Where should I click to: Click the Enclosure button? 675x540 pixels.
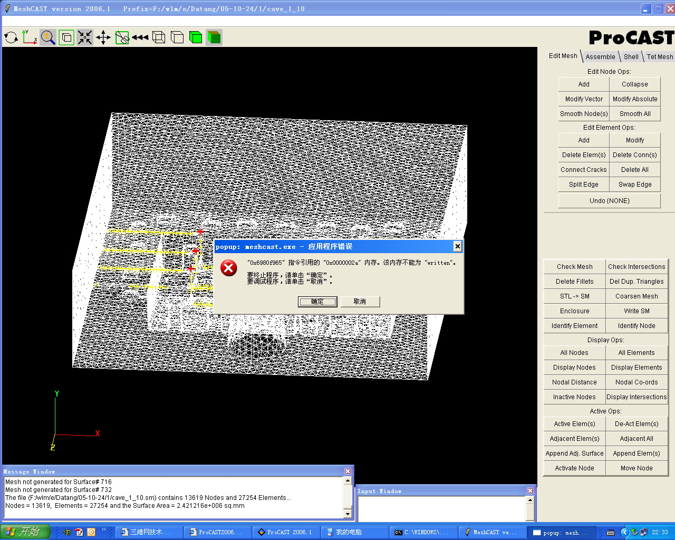pyautogui.click(x=574, y=311)
